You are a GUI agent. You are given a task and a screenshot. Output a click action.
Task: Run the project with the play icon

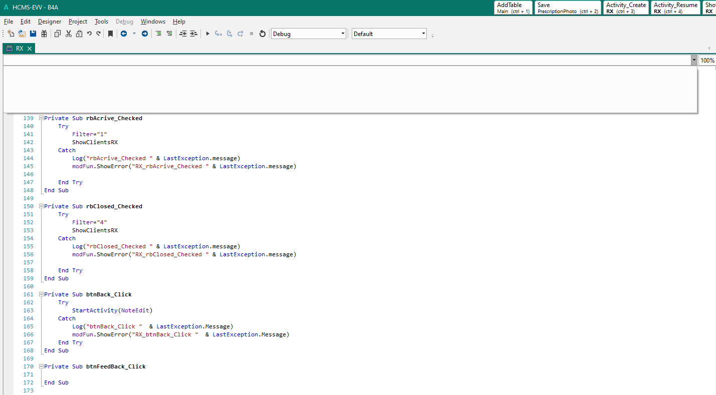click(x=207, y=34)
